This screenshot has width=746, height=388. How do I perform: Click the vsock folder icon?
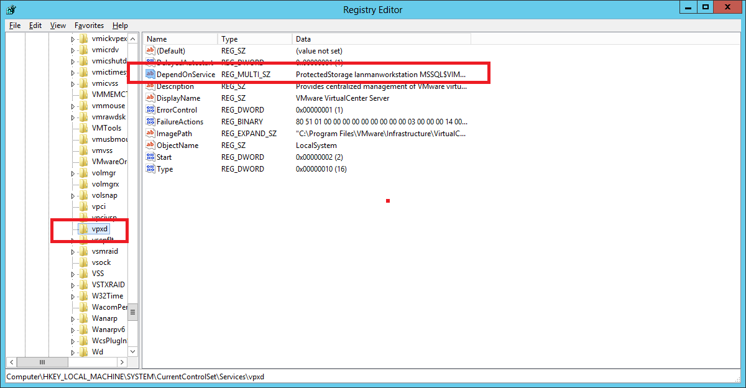[84, 262]
